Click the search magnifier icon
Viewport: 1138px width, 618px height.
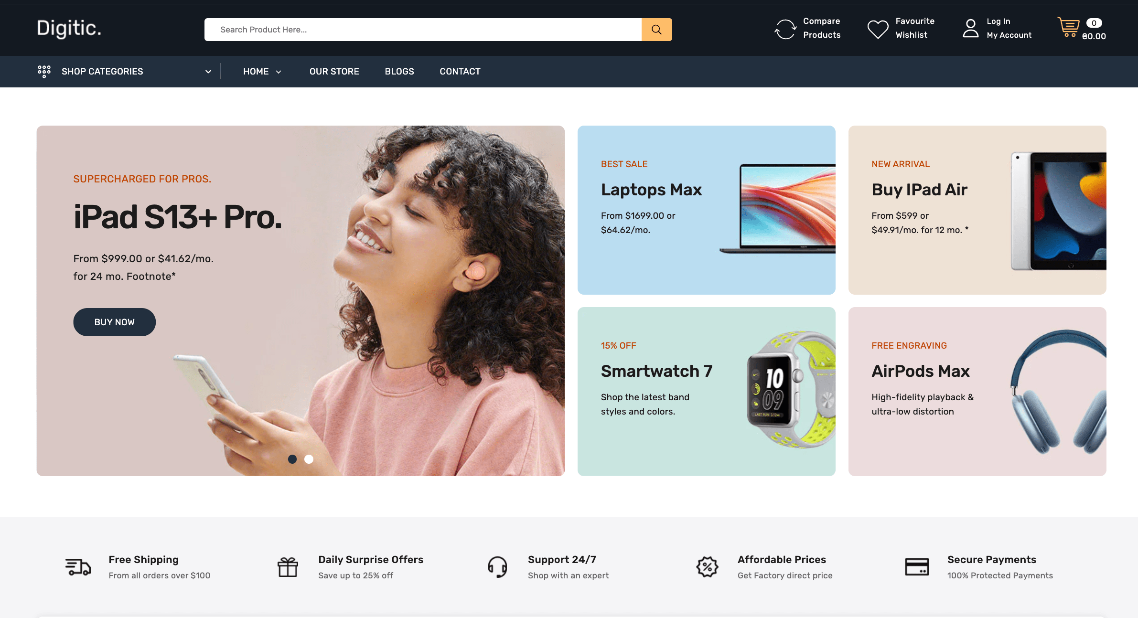click(x=656, y=30)
